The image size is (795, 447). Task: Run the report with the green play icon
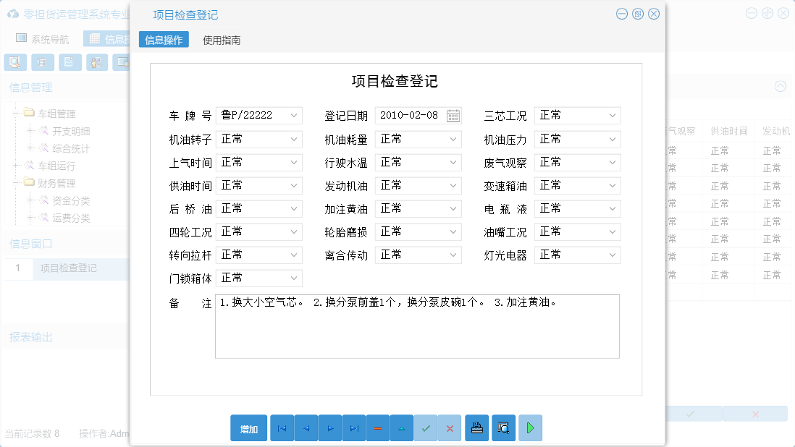tap(529, 427)
